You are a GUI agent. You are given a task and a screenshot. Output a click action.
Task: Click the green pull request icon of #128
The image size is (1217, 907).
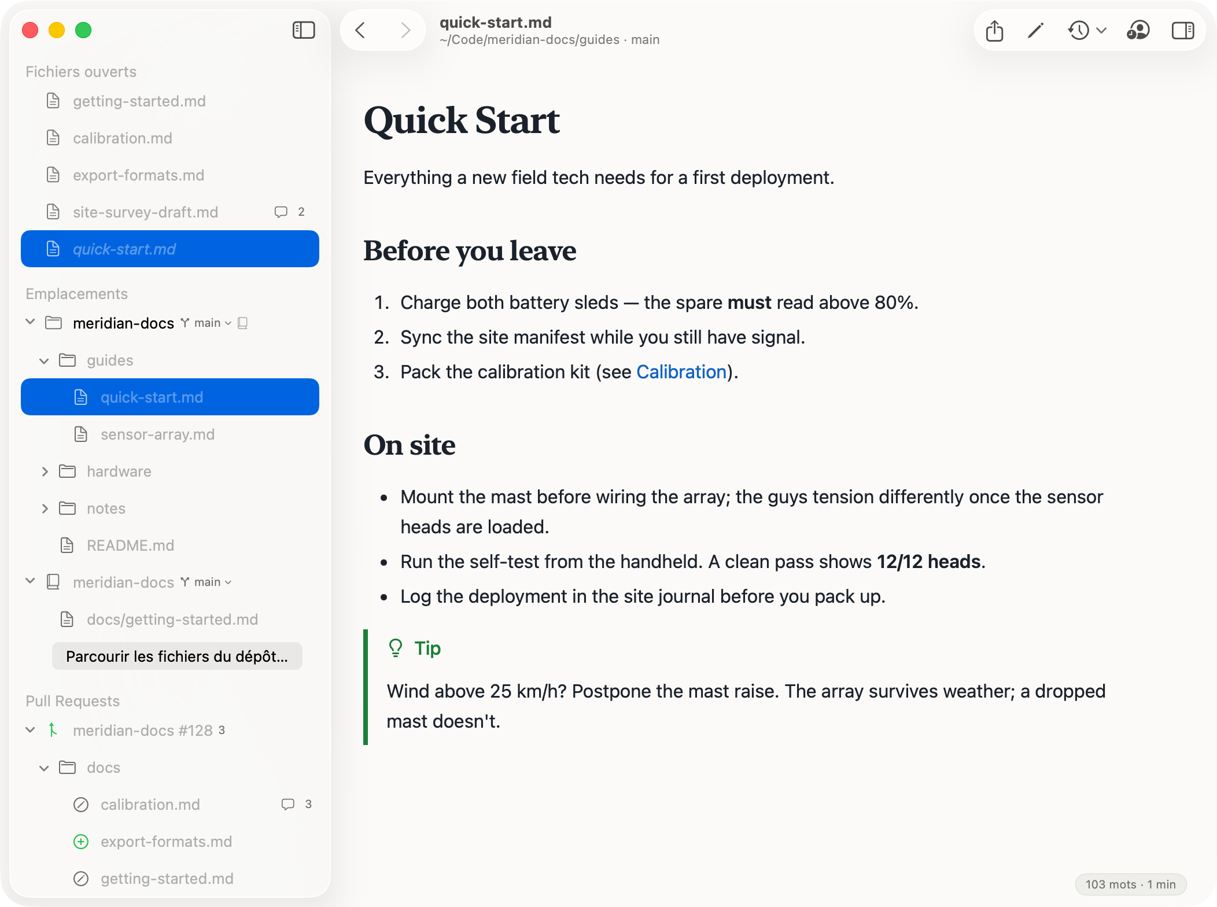click(x=53, y=730)
